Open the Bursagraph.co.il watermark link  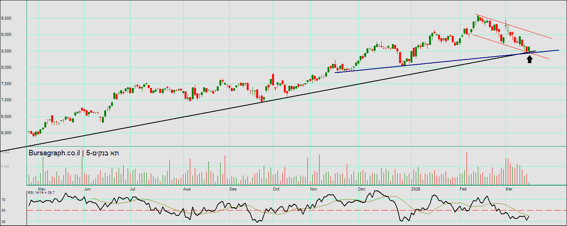point(54,153)
